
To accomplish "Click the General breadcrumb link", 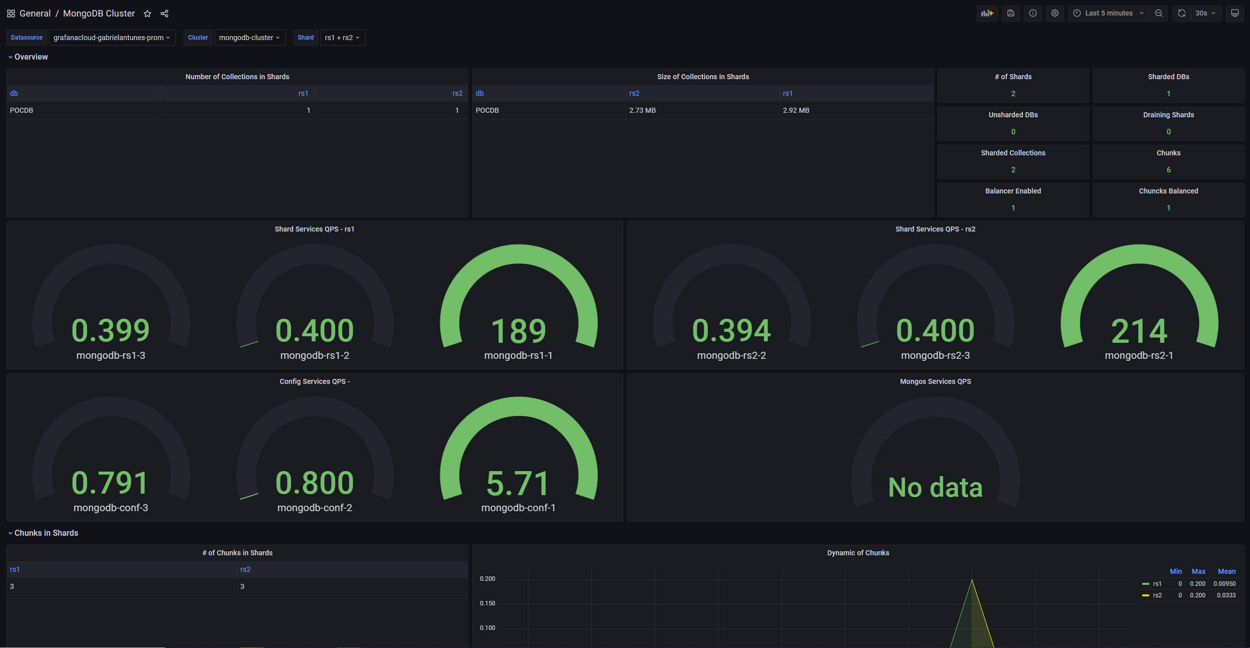I will [35, 14].
